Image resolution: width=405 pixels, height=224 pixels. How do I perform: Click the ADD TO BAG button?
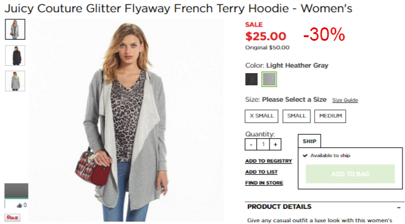(x=350, y=174)
